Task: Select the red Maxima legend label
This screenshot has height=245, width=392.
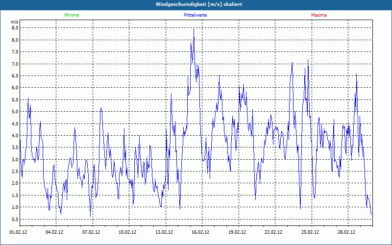Action: (319, 15)
